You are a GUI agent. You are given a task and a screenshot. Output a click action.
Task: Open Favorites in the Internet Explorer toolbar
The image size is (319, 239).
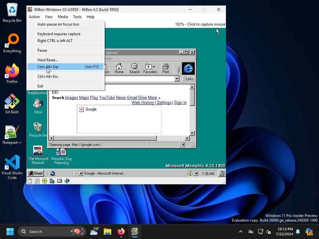[150, 68]
